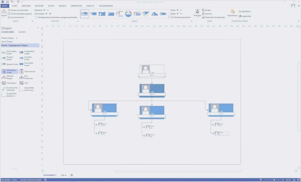Select the Mitarbeiter Gürtel shape
The height and width of the screenshot is (182, 301).
pos(9,71)
